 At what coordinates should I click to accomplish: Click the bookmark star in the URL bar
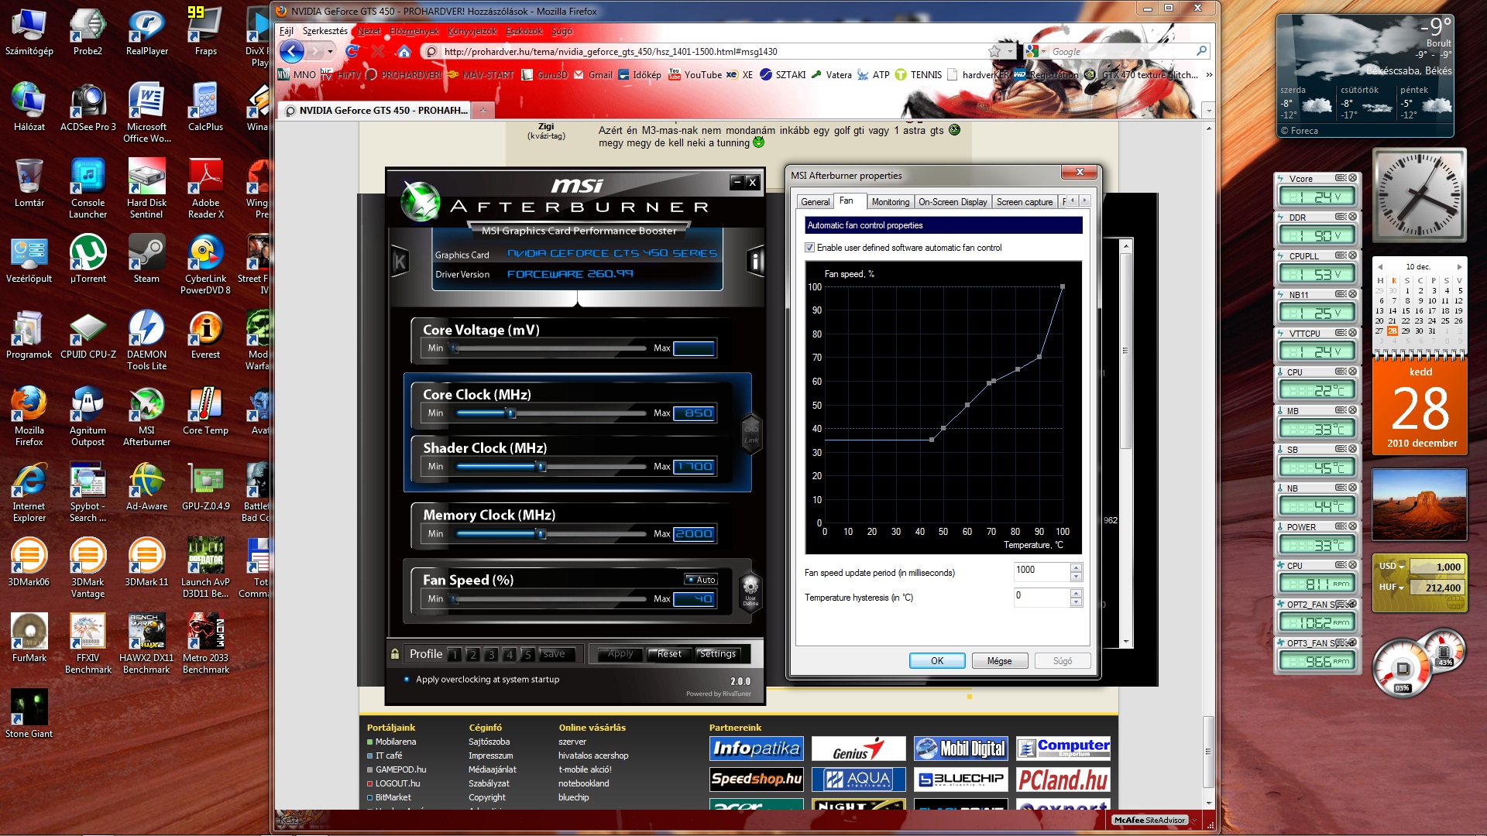click(x=994, y=52)
